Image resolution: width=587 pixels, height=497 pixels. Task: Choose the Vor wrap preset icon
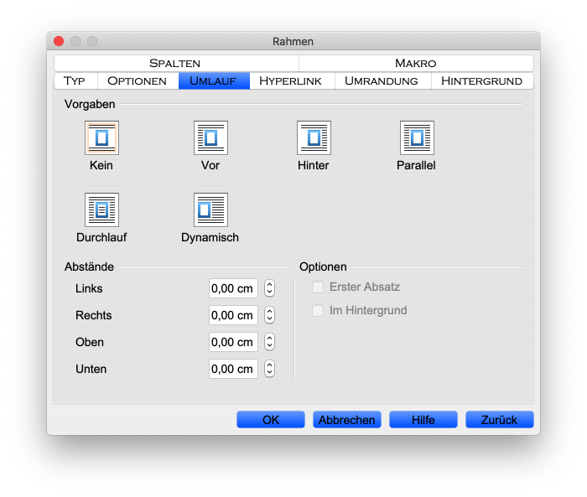[x=210, y=137]
